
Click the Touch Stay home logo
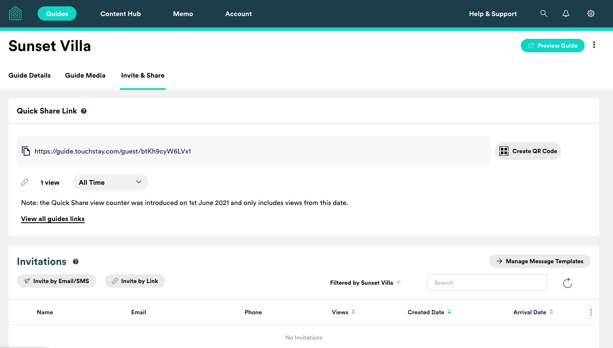[15, 13]
